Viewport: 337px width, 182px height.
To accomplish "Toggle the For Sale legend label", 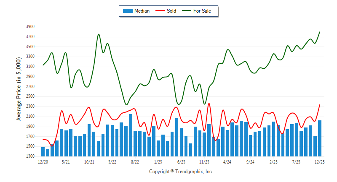I will point(202,11).
